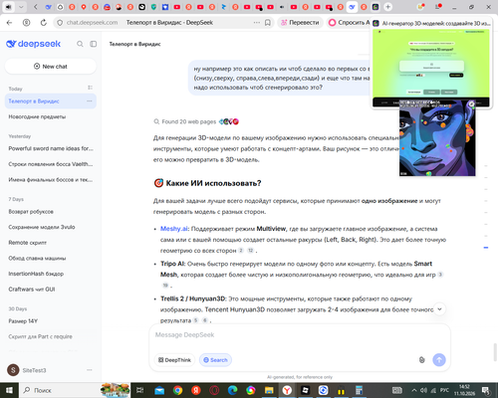
Task: Toggle the Search mode button
Action: tap(215, 360)
